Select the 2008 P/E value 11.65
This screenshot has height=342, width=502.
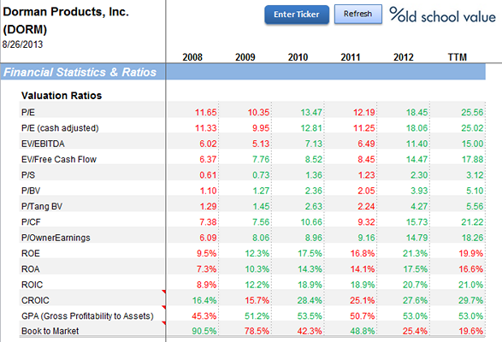pos(206,112)
